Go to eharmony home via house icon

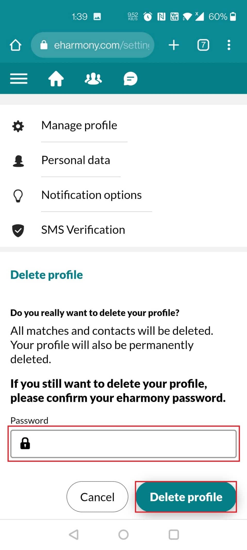tap(56, 79)
